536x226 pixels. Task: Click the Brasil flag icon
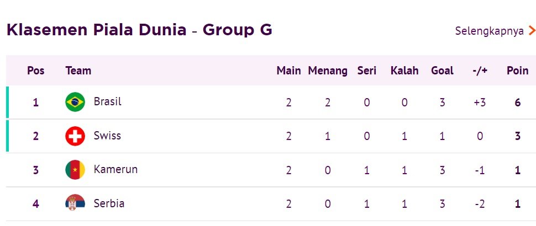(75, 102)
